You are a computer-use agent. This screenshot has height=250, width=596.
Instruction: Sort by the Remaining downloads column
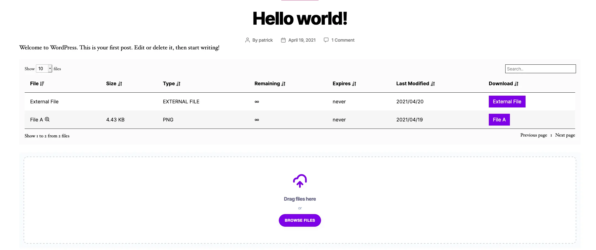click(x=283, y=84)
